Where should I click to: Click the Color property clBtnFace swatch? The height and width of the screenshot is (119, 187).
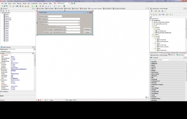pyautogui.click(x=12, y=78)
